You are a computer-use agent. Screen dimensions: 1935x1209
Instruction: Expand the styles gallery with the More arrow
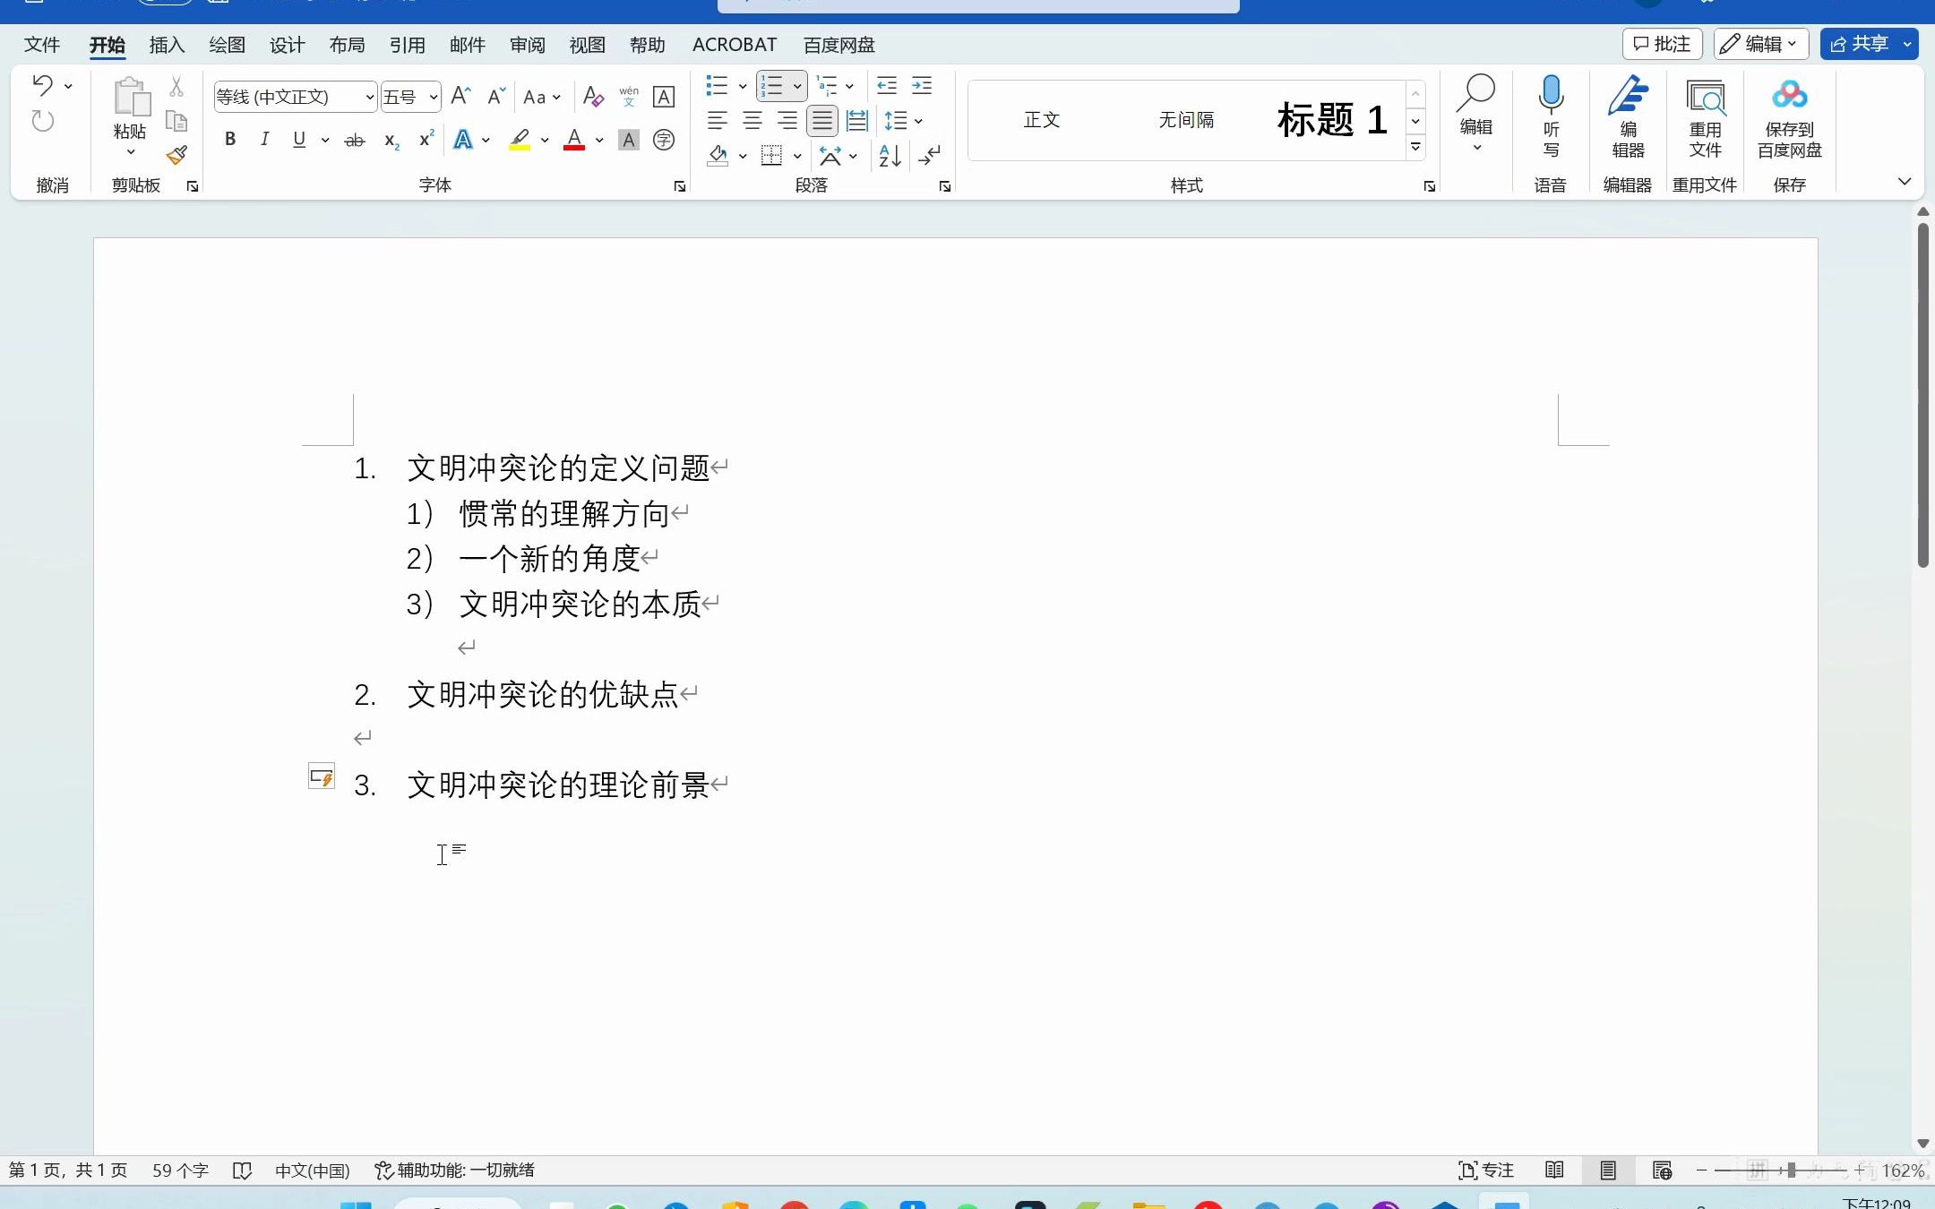coord(1415,147)
